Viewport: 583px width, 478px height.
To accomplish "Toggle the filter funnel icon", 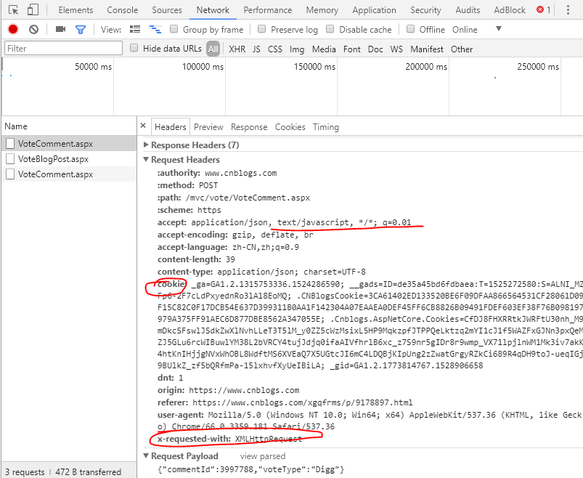I will [x=81, y=29].
